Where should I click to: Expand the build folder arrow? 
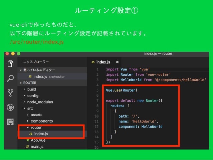click(24, 89)
